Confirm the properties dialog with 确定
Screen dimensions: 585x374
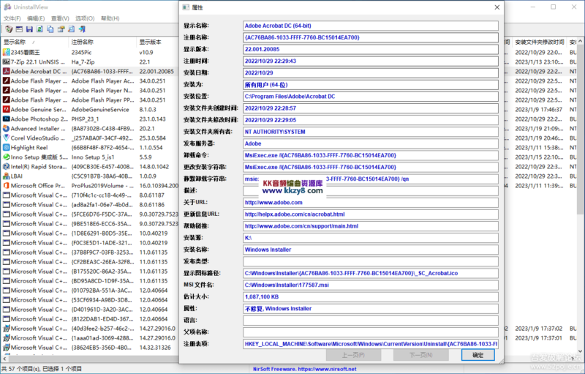tap(478, 355)
